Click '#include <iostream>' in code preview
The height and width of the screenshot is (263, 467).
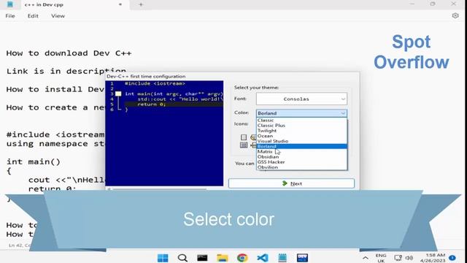point(155,83)
